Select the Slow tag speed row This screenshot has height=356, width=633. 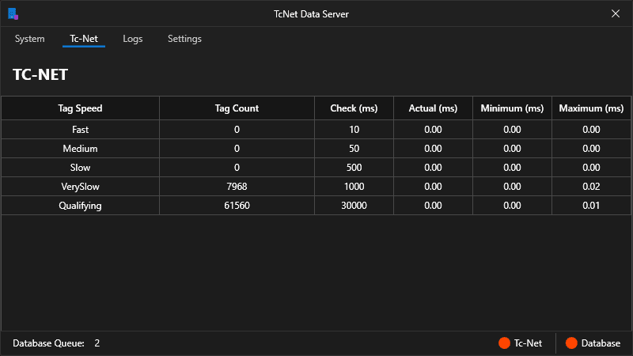[316, 168]
